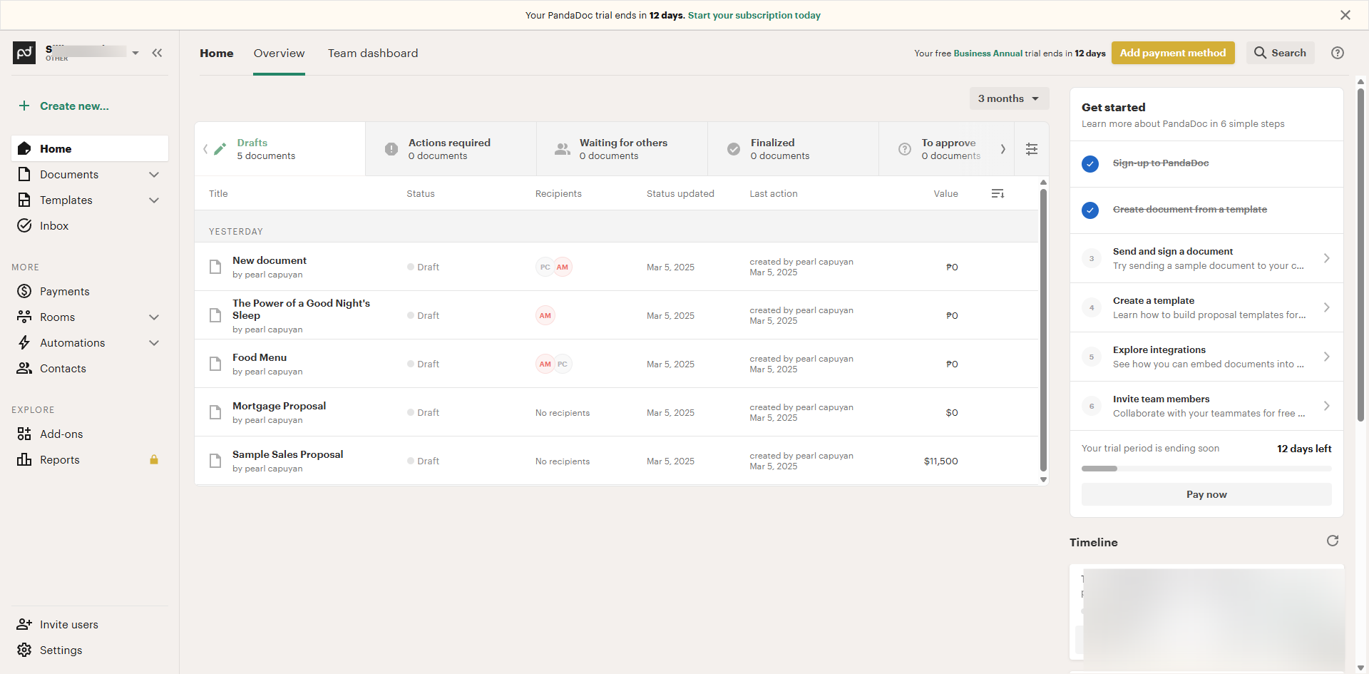
Task: Expand the Automations sidebar submenu
Action: (154, 343)
